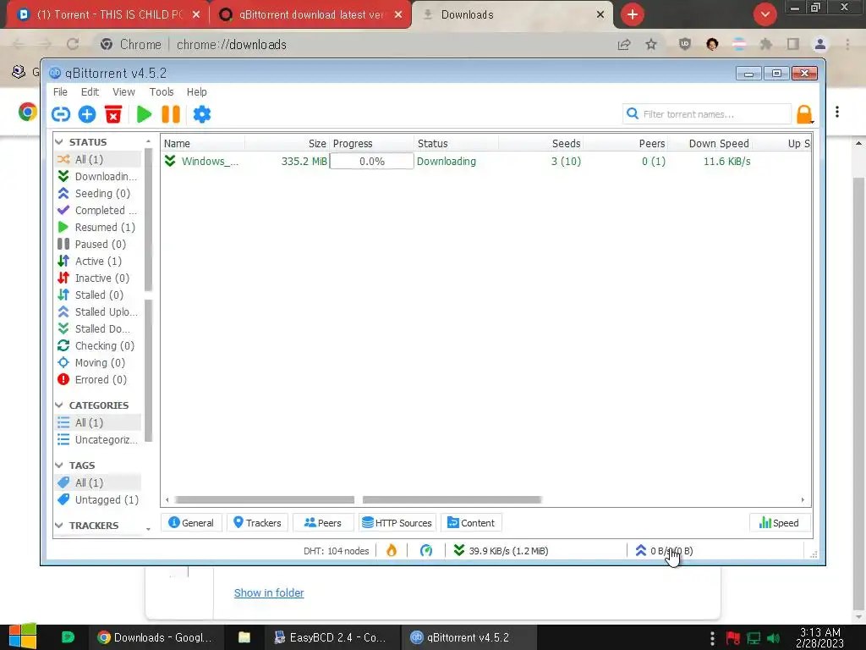866x650 pixels.
Task: Open the File menu in qBittorrent
Action: (60, 91)
